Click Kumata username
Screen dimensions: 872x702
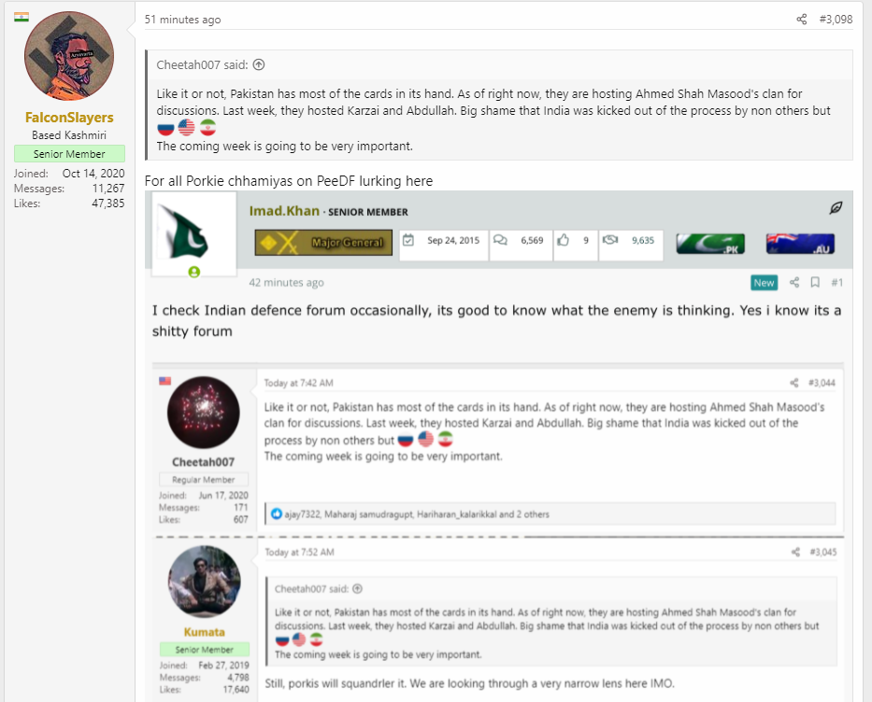(x=204, y=632)
